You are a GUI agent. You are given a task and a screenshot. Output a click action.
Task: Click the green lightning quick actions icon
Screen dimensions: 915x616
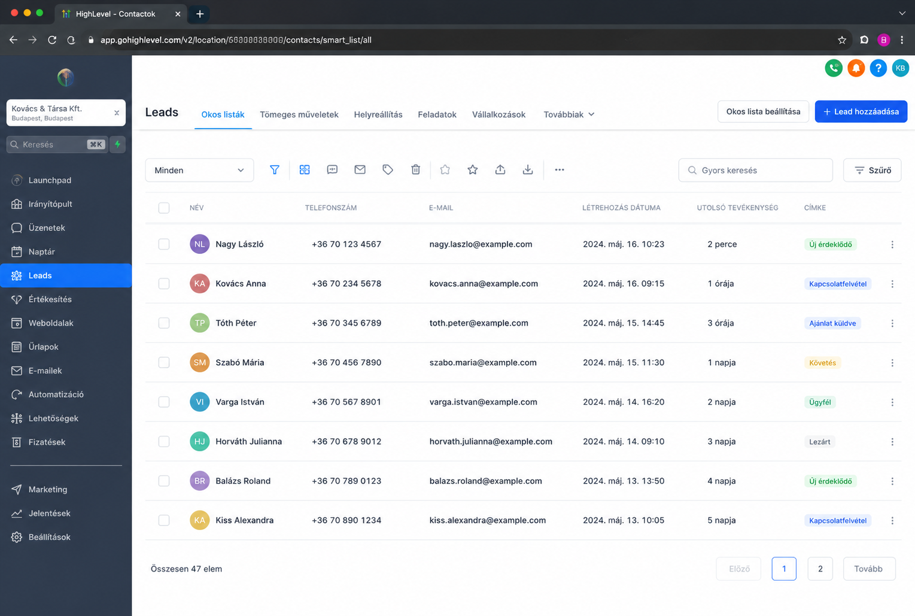click(x=118, y=144)
